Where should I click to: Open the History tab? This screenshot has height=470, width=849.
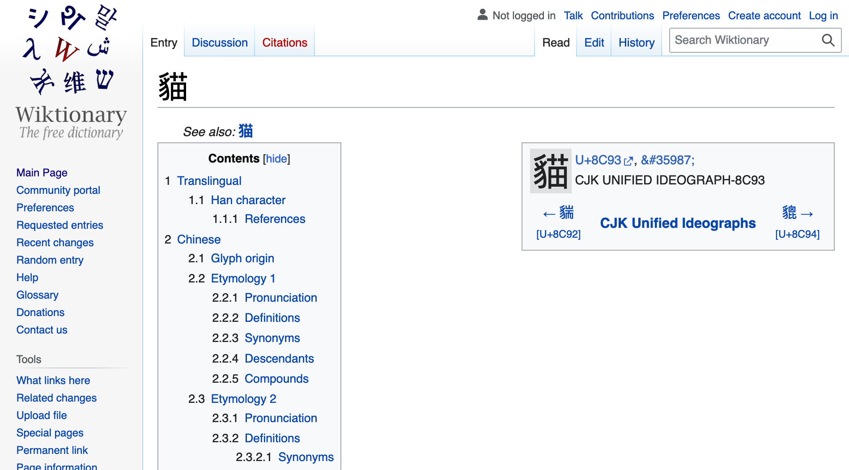637,43
